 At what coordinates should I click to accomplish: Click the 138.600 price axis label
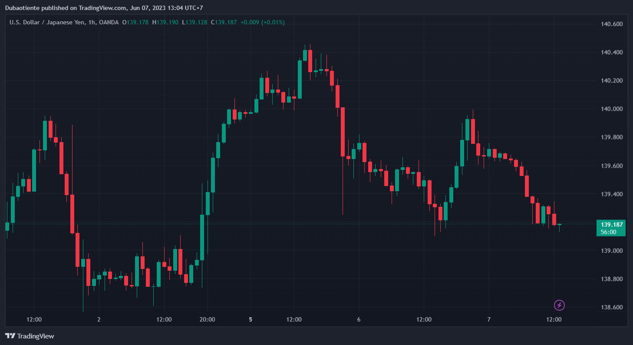coord(612,308)
